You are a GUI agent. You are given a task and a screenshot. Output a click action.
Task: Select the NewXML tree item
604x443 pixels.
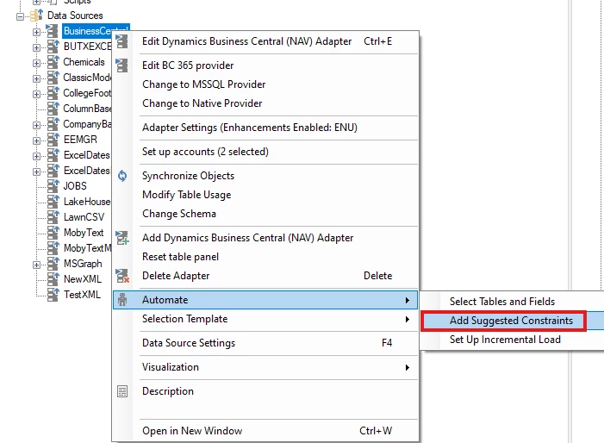click(x=83, y=279)
